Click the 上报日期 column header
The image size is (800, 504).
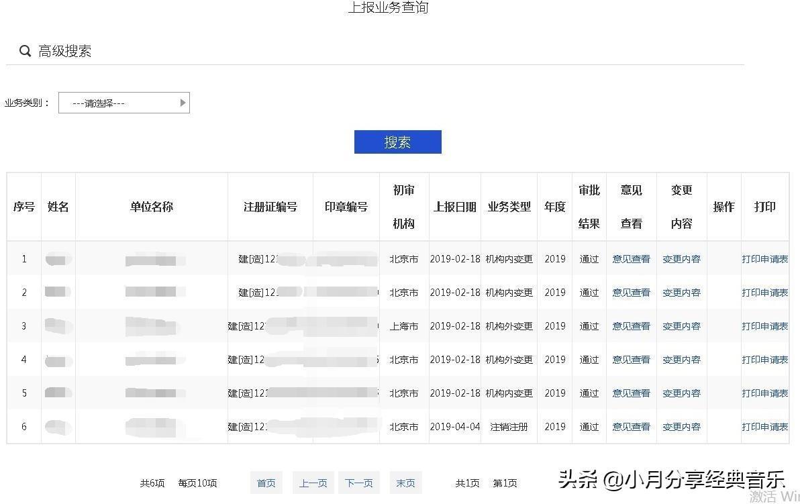coord(454,207)
